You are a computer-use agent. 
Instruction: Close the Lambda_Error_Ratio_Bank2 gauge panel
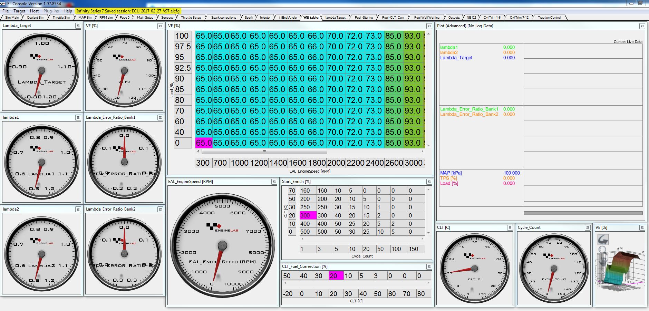tap(160, 210)
